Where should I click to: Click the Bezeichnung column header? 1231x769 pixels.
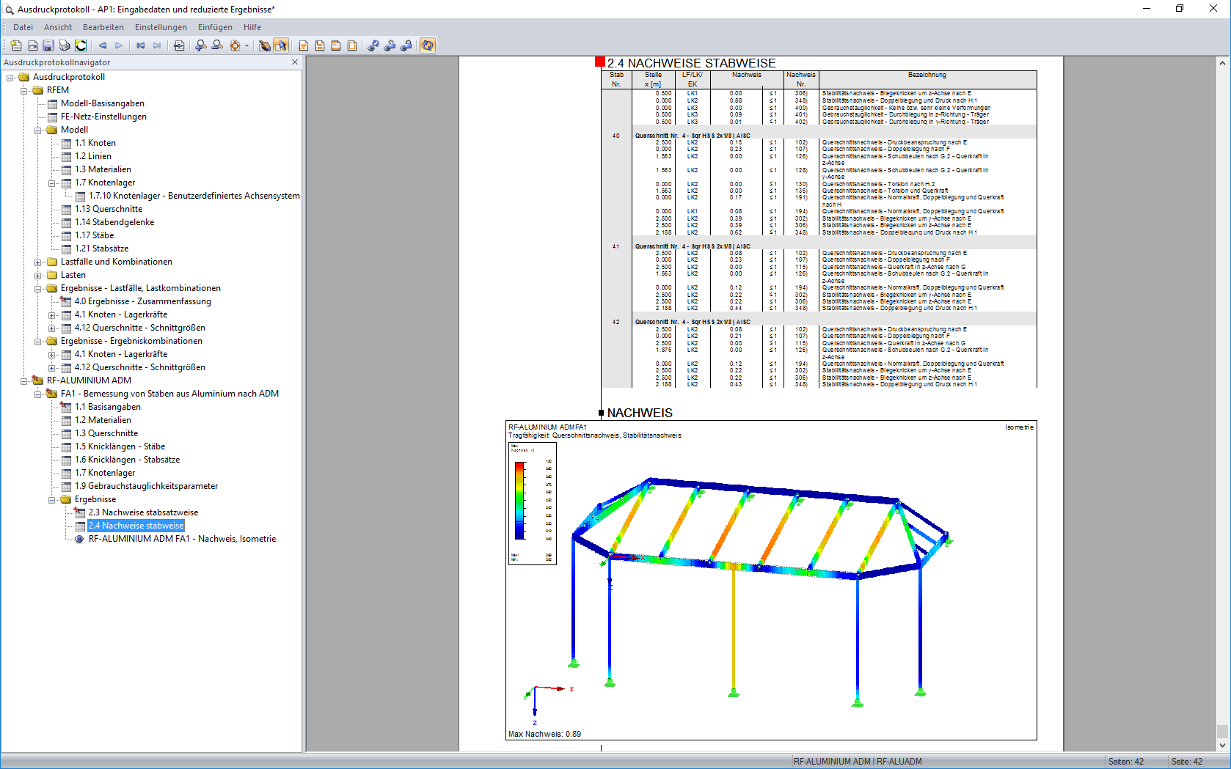click(927, 75)
